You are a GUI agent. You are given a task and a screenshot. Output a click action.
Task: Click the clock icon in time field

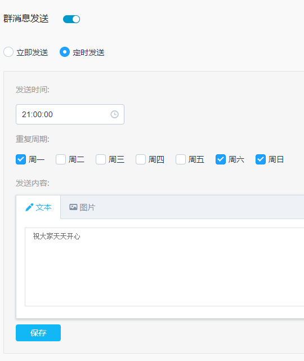114,114
